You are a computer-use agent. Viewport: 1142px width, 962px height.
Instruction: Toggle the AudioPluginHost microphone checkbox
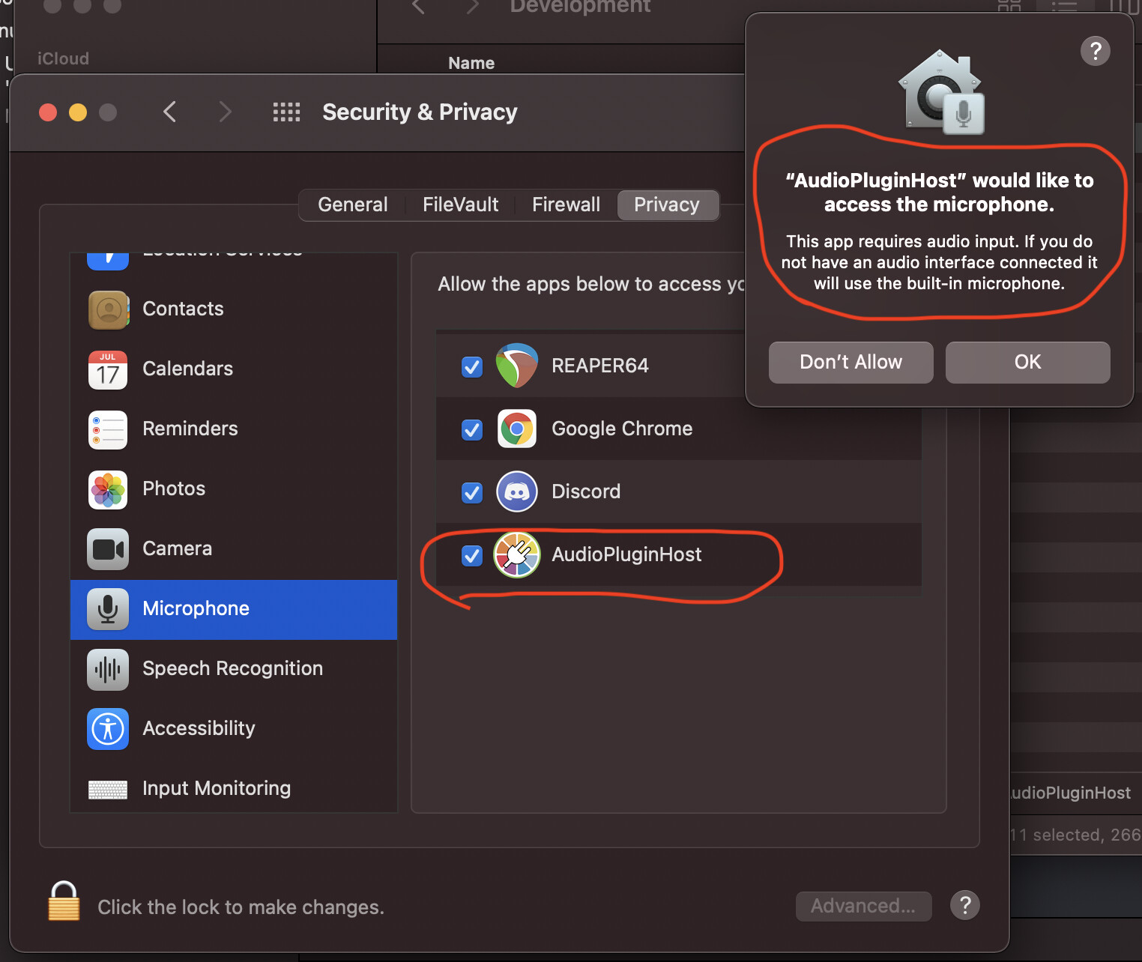point(472,556)
